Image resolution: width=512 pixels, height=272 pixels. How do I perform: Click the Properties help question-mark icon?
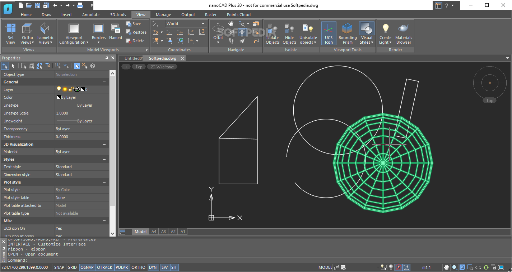(93, 66)
